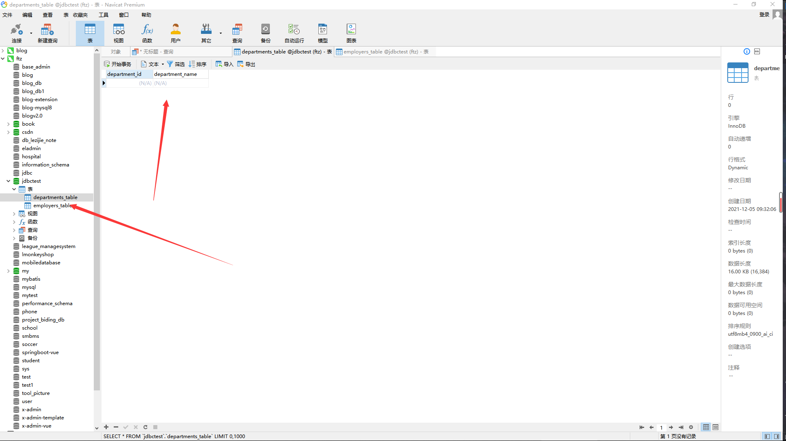Screen dimensions: 786x441
Task: Go to the first page of records
Action: (642, 427)
